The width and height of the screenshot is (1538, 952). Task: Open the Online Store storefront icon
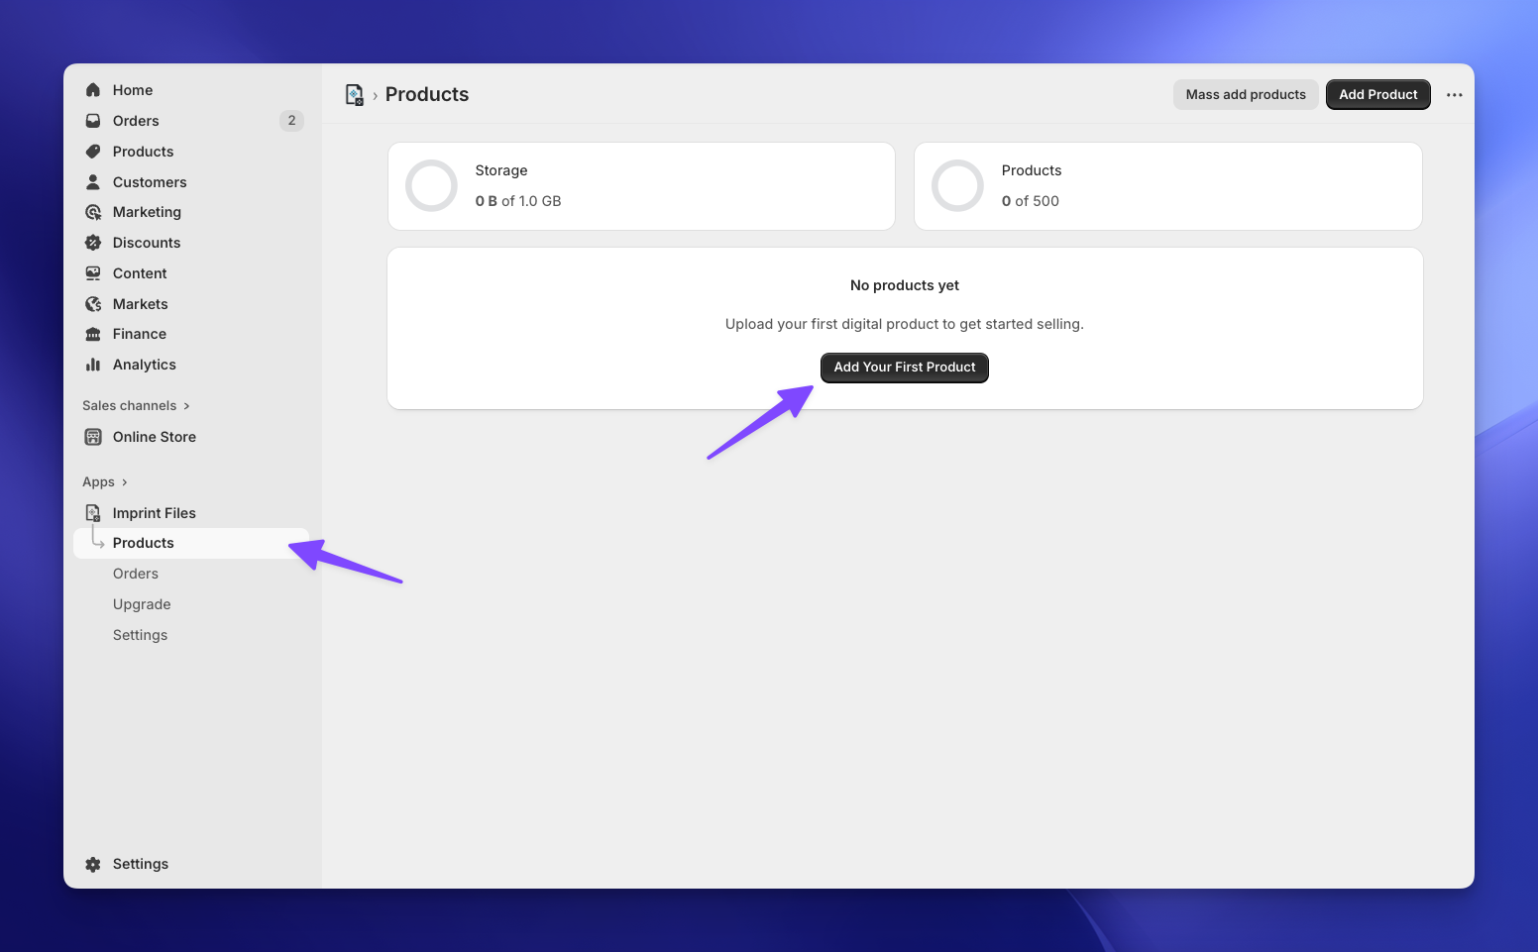click(92, 436)
